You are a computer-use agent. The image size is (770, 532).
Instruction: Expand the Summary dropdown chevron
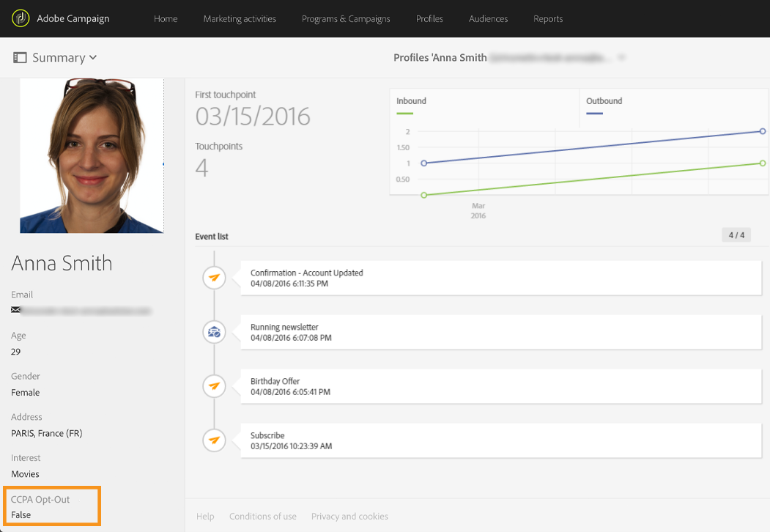point(93,58)
